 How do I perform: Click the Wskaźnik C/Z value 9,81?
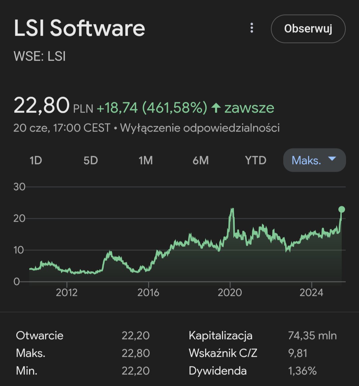[x=298, y=353]
